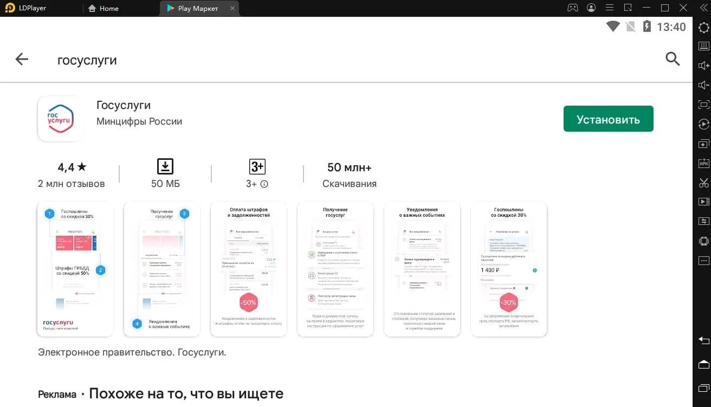Click the 50 млн+ downloads count

click(x=350, y=167)
